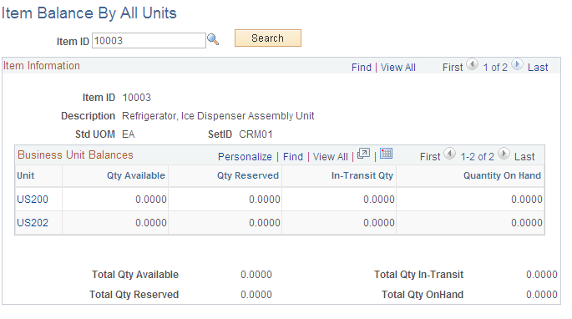Click the Total Qty Reserved value
This screenshot has width=572, height=319.
(256, 295)
